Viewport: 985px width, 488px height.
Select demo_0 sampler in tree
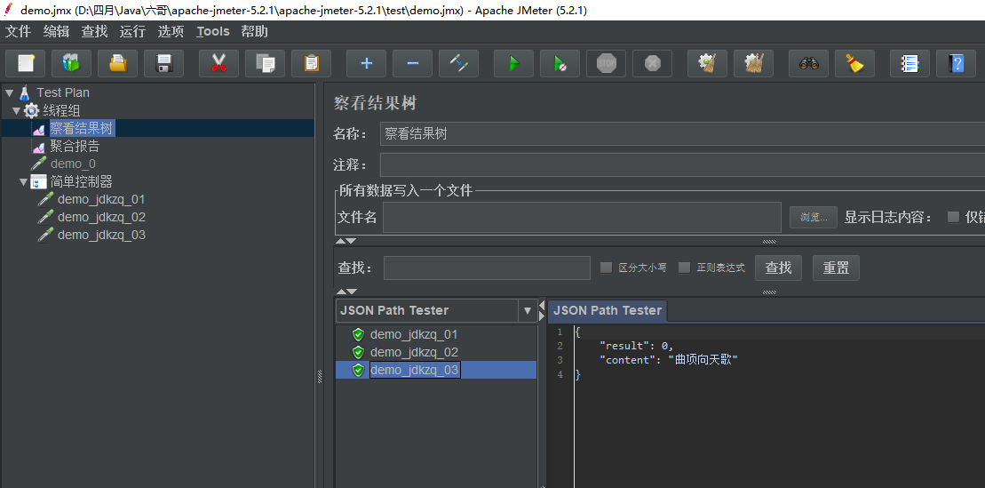pos(72,164)
